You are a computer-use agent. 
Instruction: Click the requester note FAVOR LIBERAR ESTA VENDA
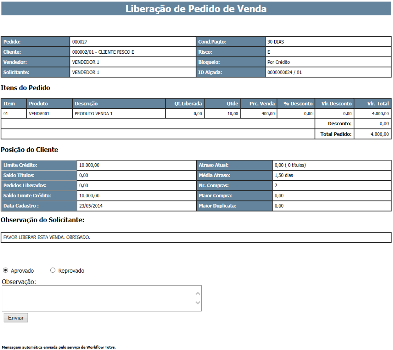coord(47,237)
